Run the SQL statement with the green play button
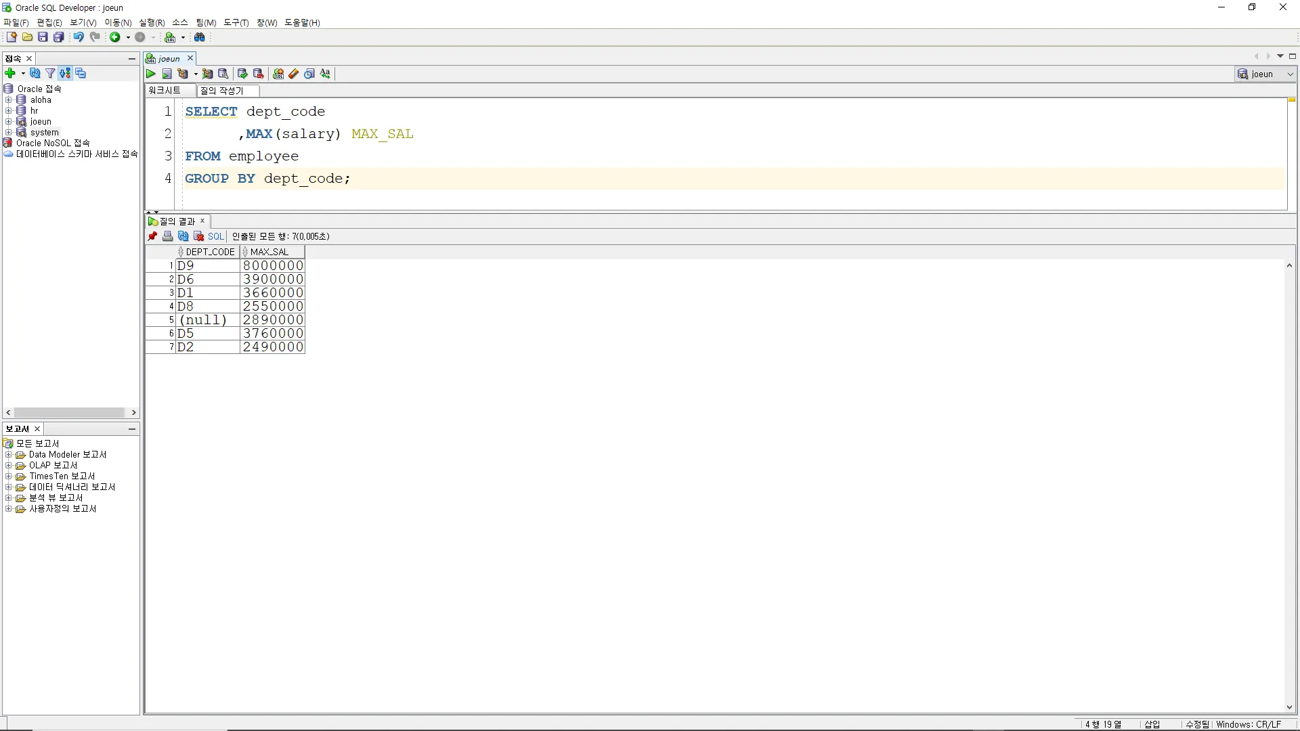1300x731 pixels. click(151, 74)
